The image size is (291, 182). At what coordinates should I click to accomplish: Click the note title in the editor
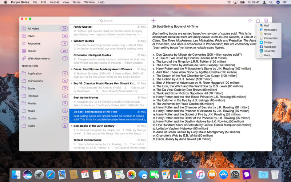pyautogui.click(x=175, y=26)
